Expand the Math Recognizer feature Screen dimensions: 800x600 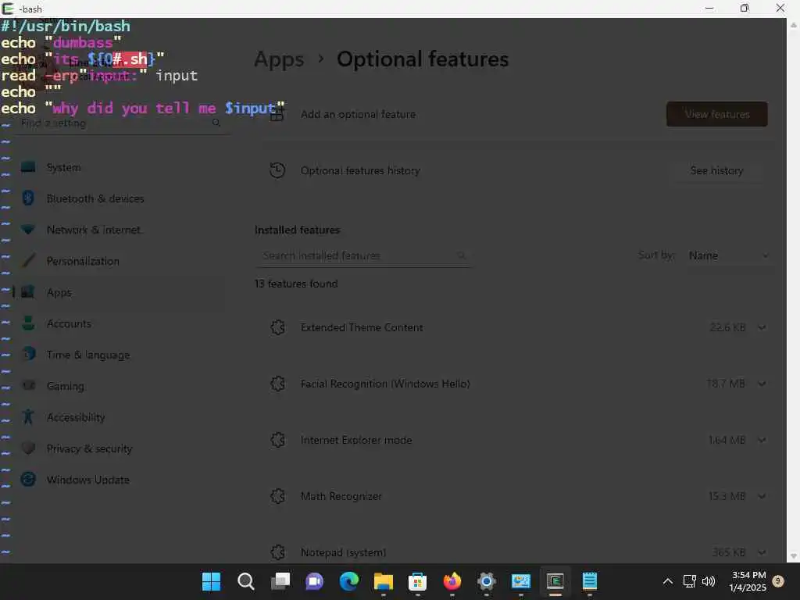tap(762, 496)
